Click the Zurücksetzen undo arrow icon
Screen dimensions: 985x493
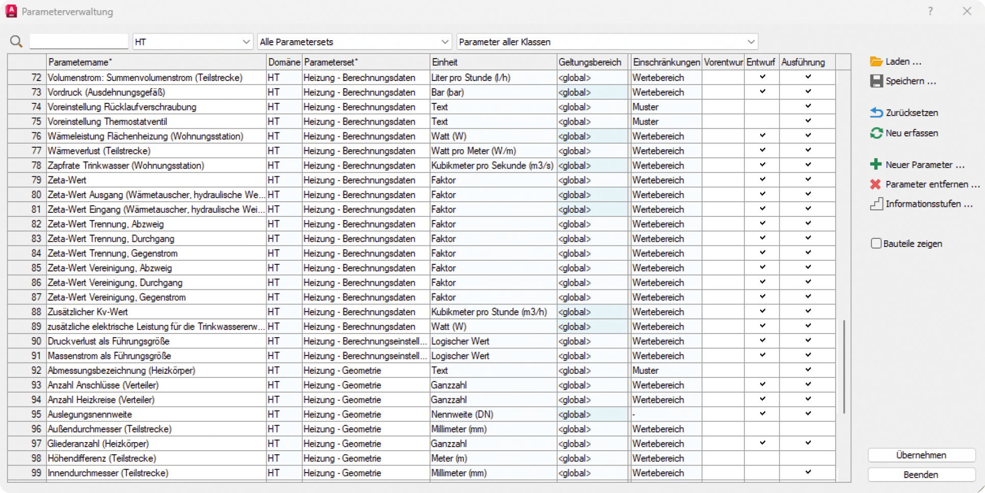coord(876,113)
